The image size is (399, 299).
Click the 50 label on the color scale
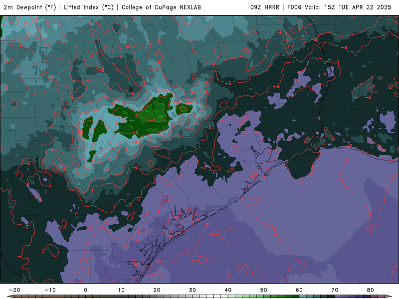(x=264, y=290)
